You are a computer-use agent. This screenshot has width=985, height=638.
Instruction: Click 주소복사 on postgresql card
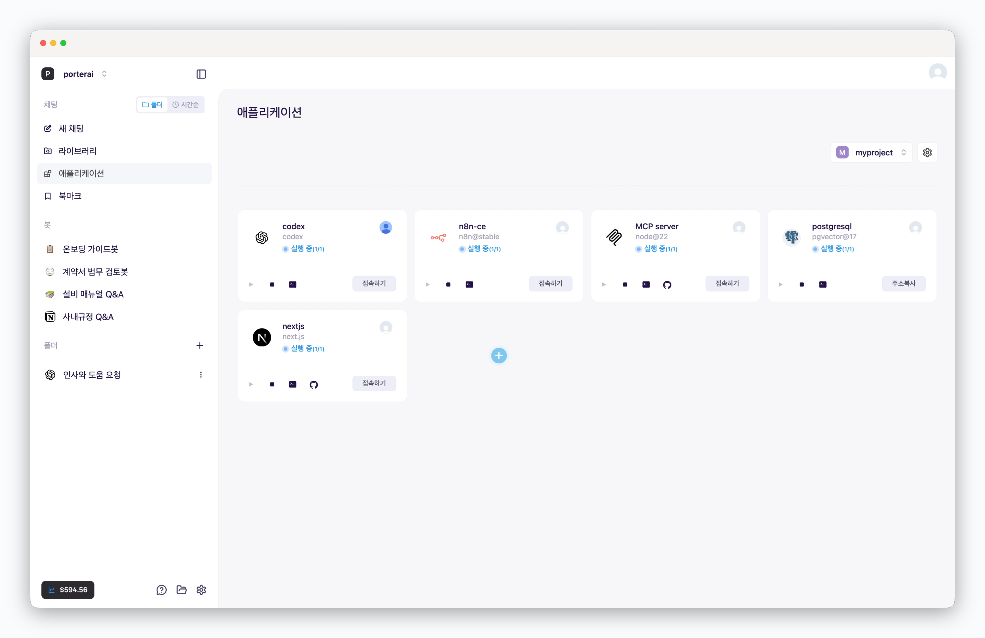click(x=903, y=284)
